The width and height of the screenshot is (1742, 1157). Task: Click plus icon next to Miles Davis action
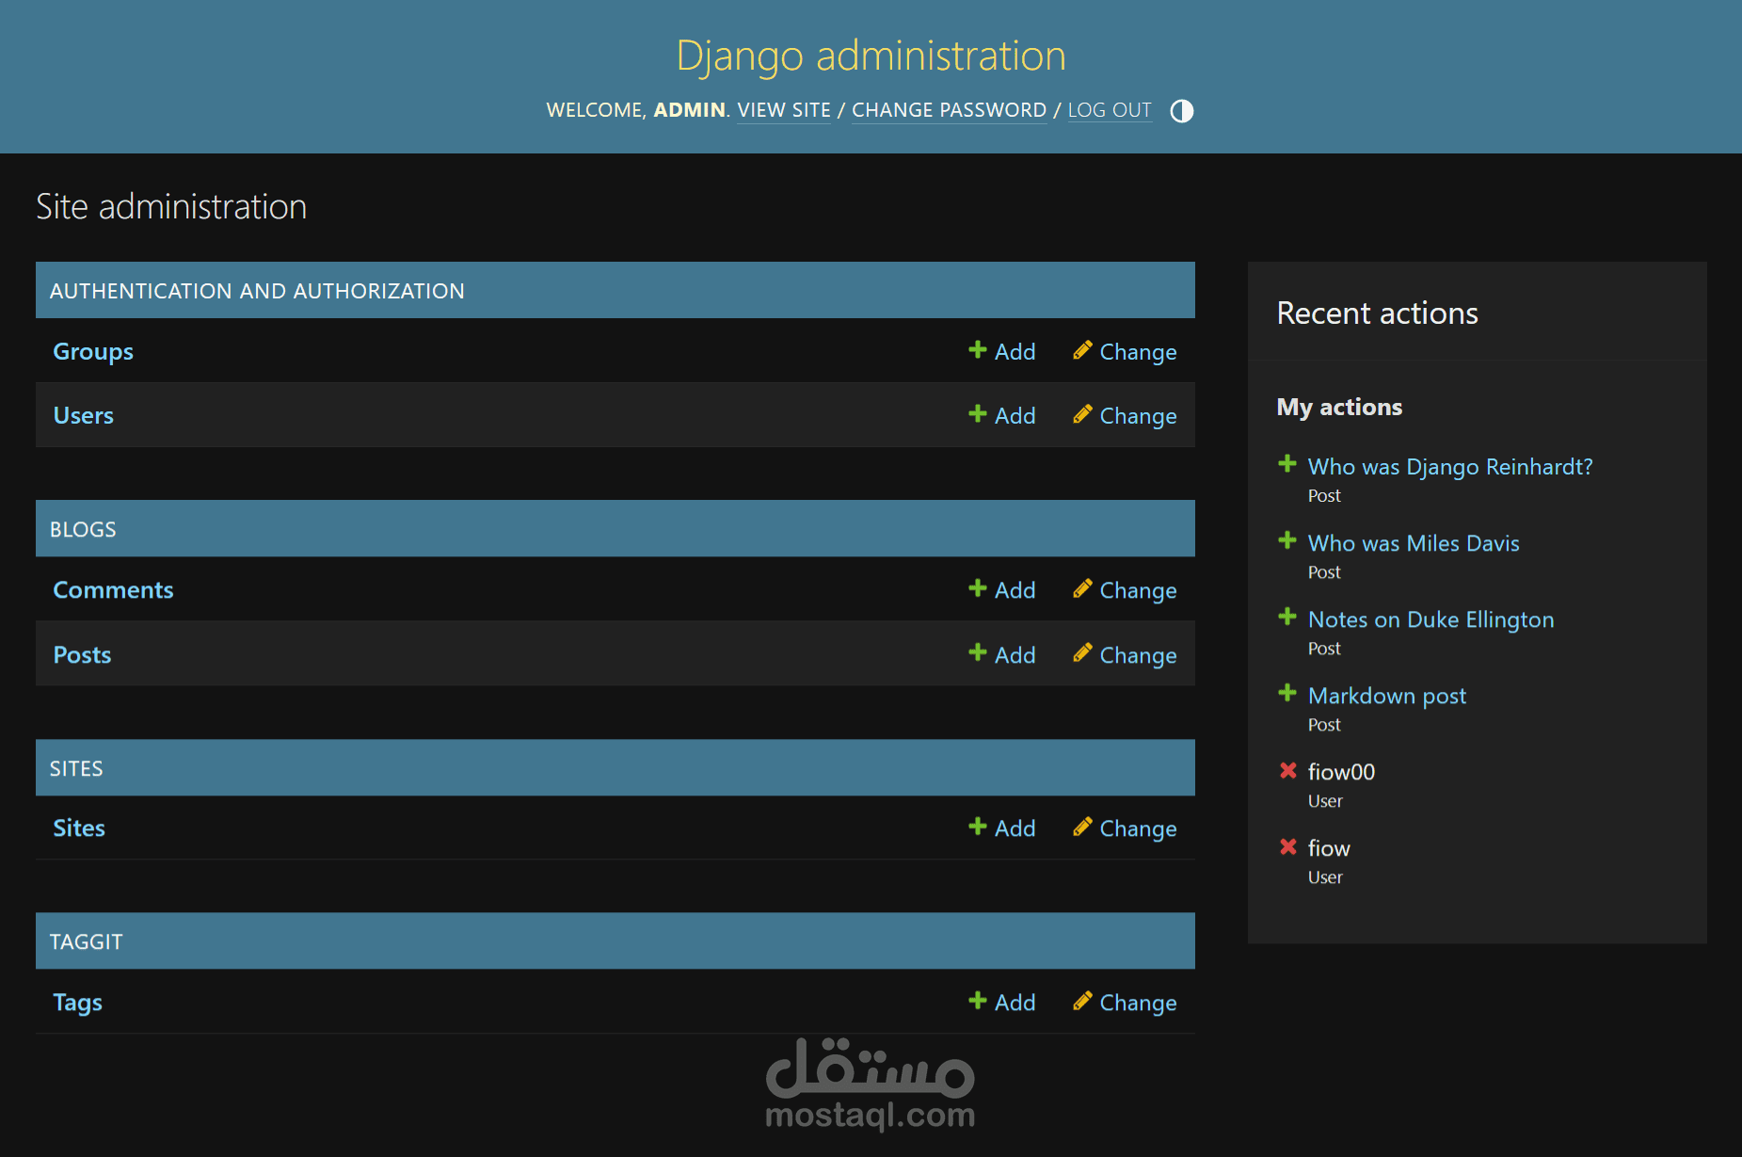pos(1287,540)
